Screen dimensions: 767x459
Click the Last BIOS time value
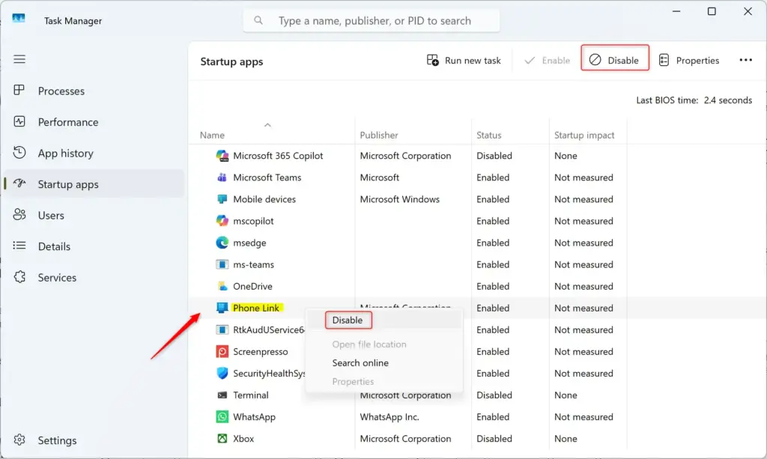pyautogui.click(x=728, y=100)
